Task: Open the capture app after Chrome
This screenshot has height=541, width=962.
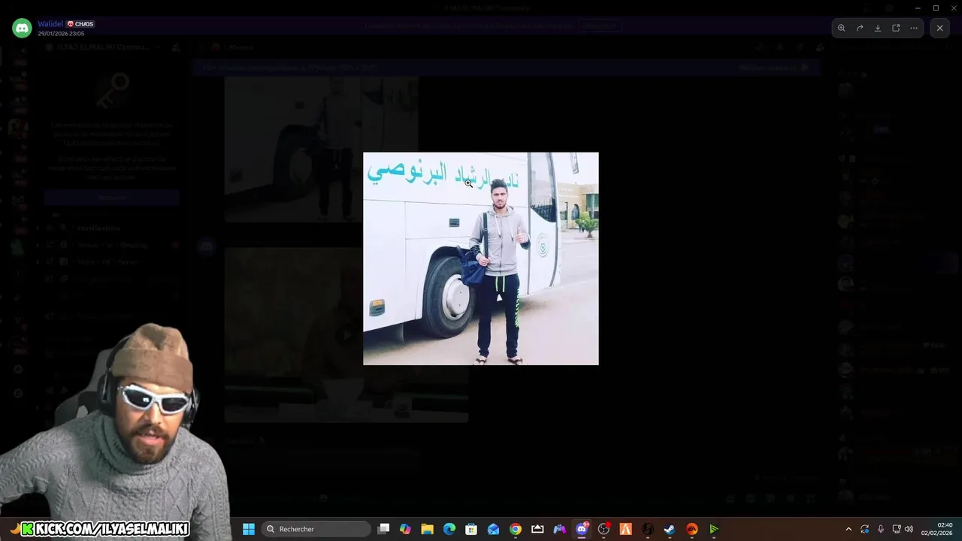Action: [537, 529]
